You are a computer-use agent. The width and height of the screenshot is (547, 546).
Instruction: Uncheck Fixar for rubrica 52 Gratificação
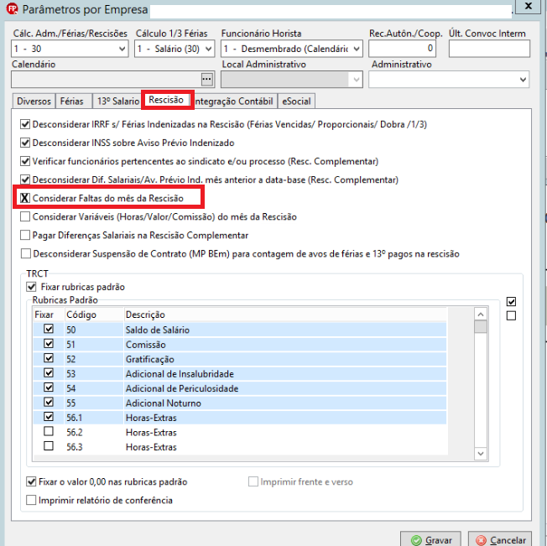click(x=49, y=358)
